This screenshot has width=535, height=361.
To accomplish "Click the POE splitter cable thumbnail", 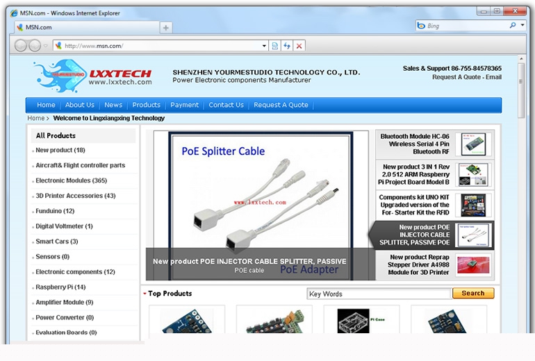I will (473, 235).
